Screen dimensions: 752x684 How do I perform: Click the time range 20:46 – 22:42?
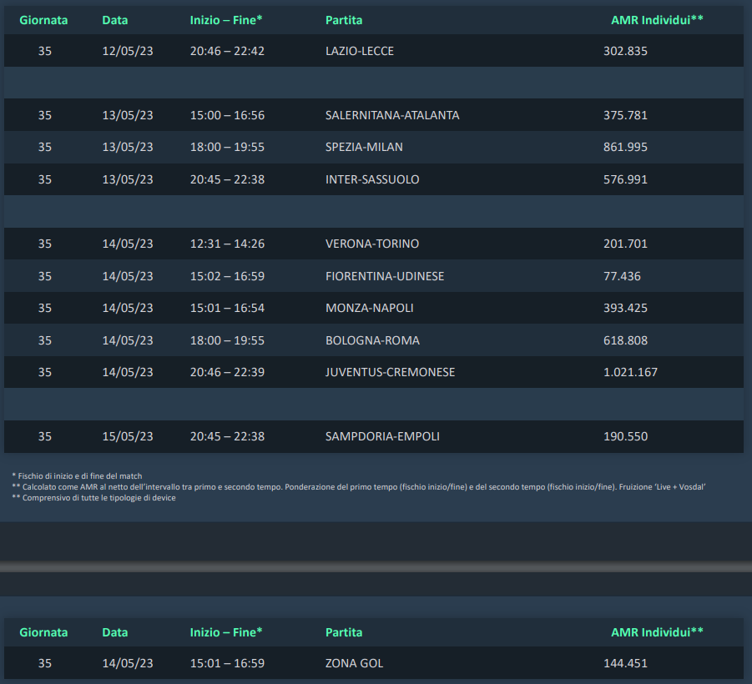[x=227, y=51]
